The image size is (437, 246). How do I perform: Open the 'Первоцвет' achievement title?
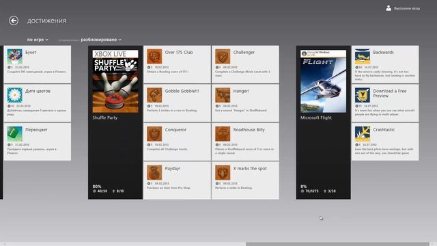click(36, 130)
